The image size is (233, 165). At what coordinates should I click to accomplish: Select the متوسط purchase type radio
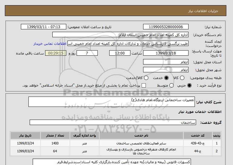(171, 85)
